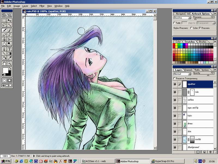Select the Paintbrush tool

(10, 30)
